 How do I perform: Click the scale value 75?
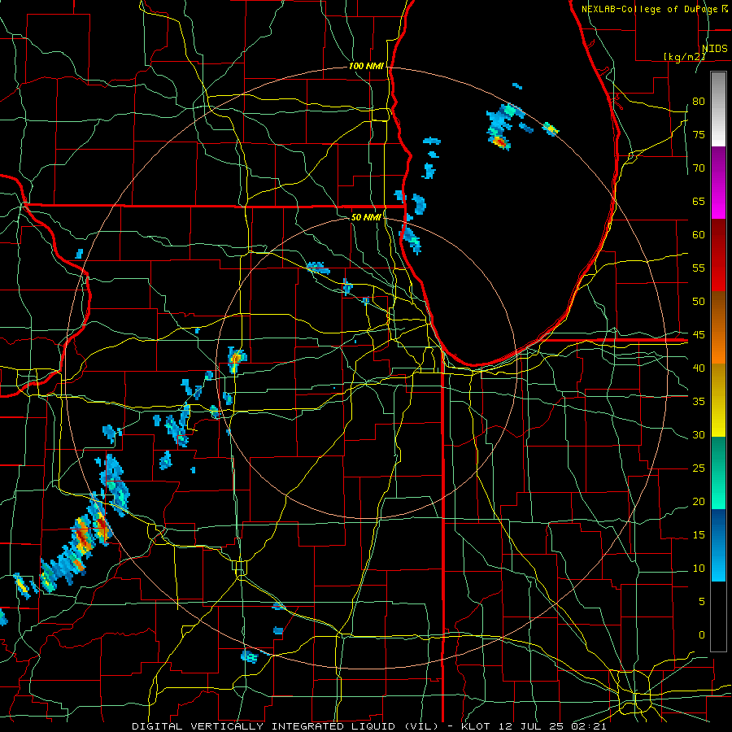coord(699,134)
